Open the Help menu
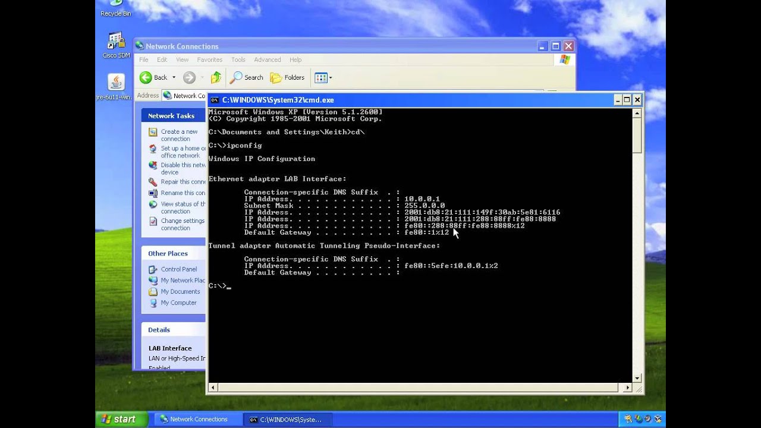The width and height of the screenshot is (761, 428). pyautogui.click(x=295, y=59)
